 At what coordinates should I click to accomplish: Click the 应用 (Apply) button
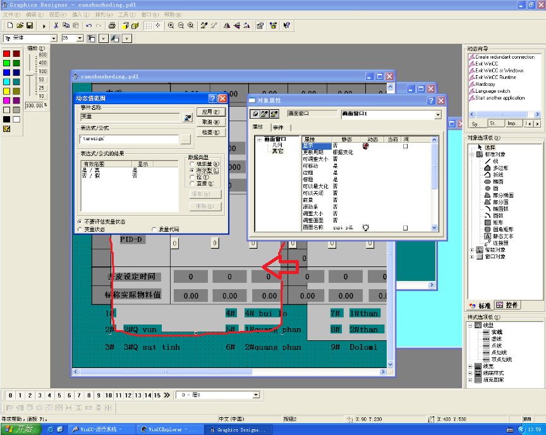210,112
